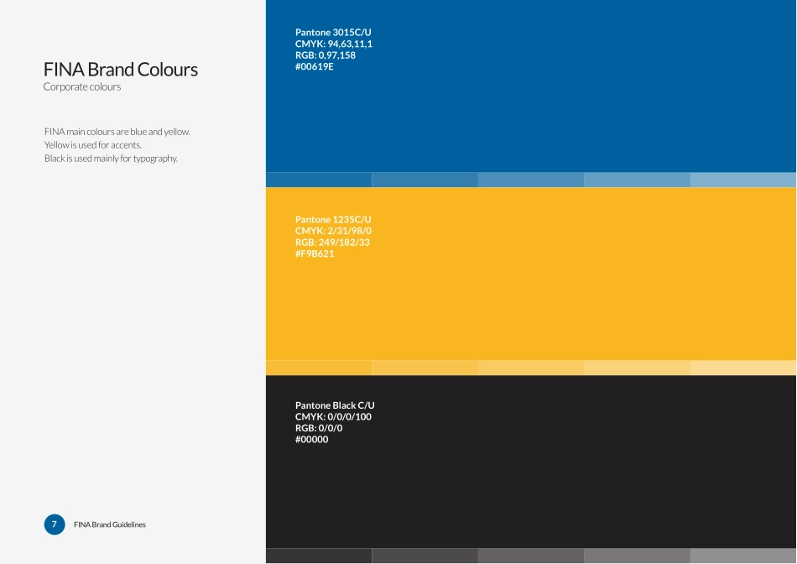
Task: Click the lightest yellow tint swatch
Action: coord(742,367)
